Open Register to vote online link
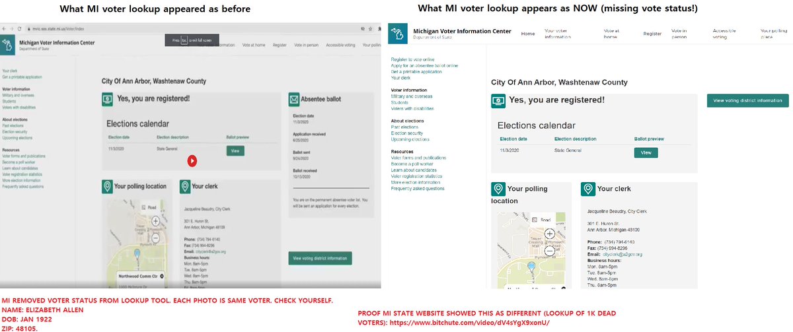This screenshot has height=332, width=793. (412, 59)
